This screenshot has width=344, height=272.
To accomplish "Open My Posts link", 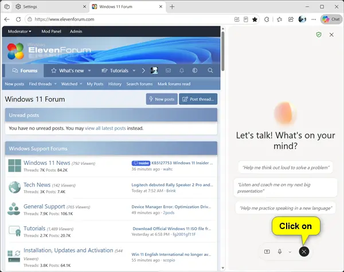I will 95,84.
